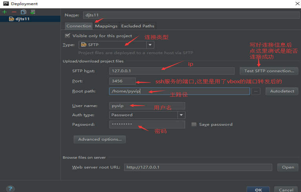301x192 pixels.
Task: Copy the selected server configuration
Action: pyautogui.click(x=24, y=12)
